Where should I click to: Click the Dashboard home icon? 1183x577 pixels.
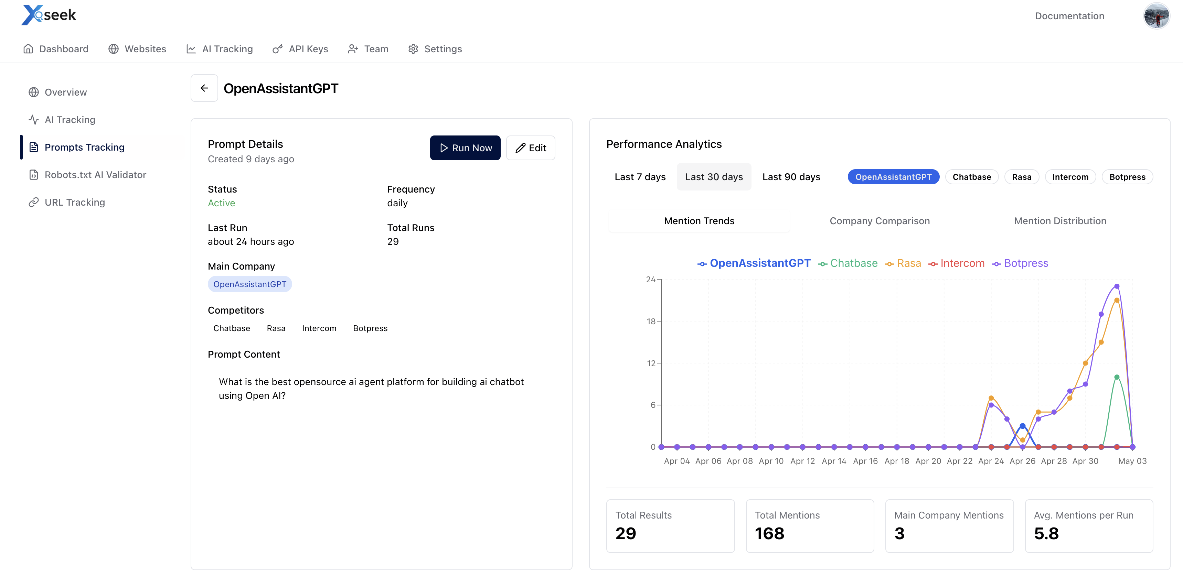pos(29,49)
